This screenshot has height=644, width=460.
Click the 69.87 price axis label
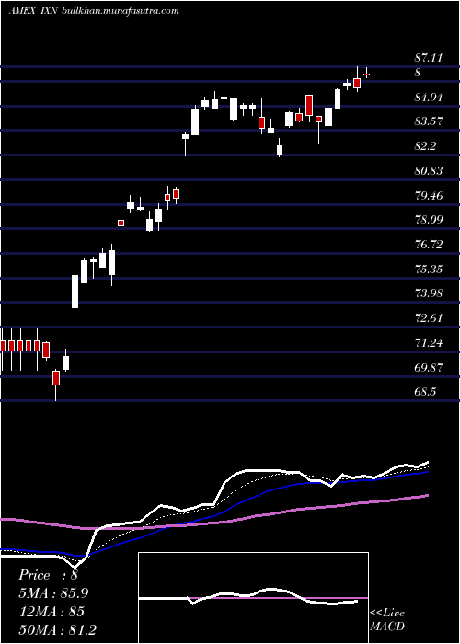pos(429,368)
